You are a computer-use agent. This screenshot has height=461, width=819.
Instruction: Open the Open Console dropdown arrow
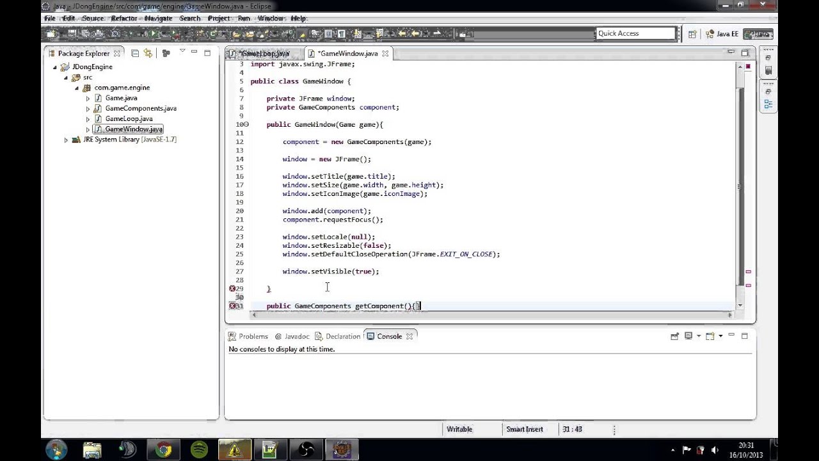720,336
